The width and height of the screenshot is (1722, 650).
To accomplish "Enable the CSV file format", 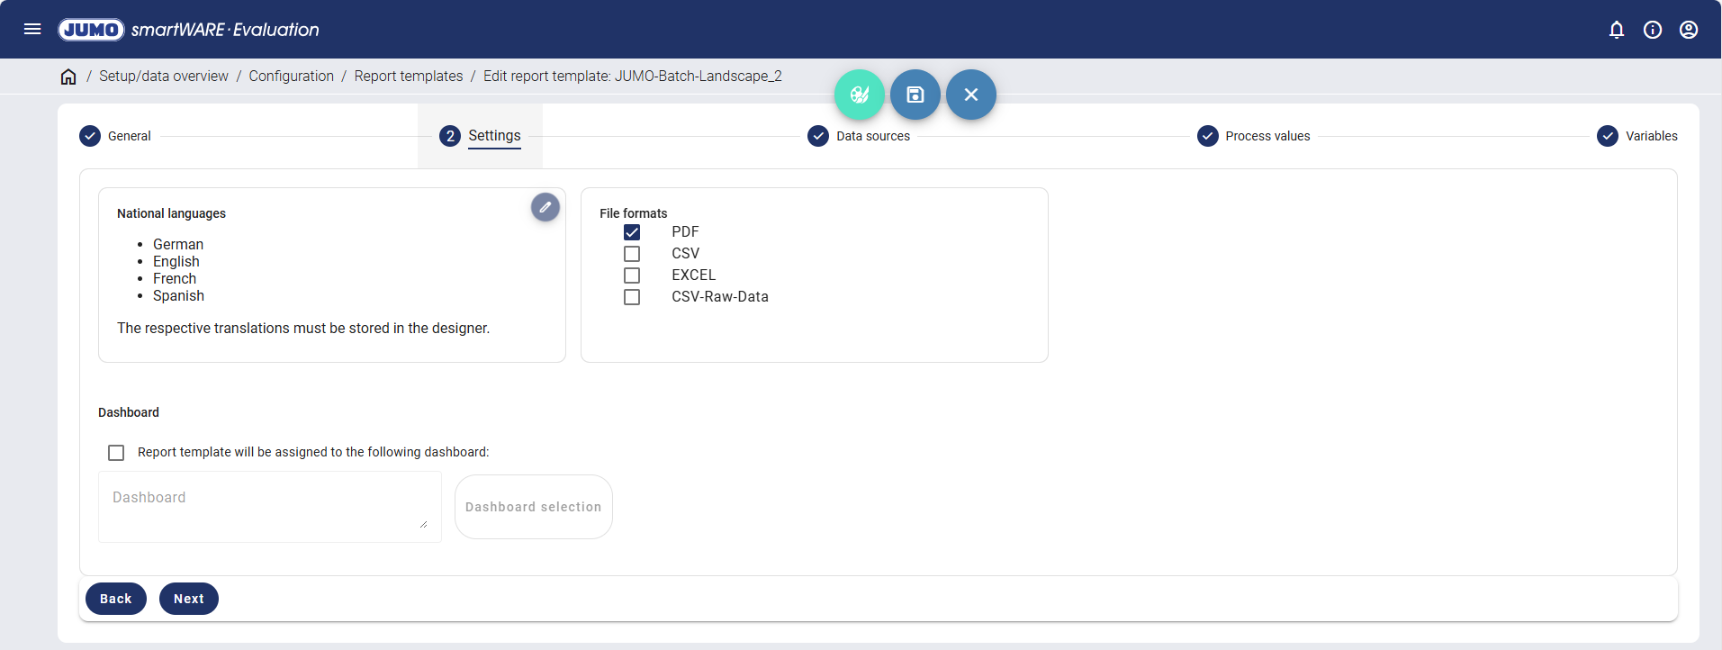I will [632, 254].
